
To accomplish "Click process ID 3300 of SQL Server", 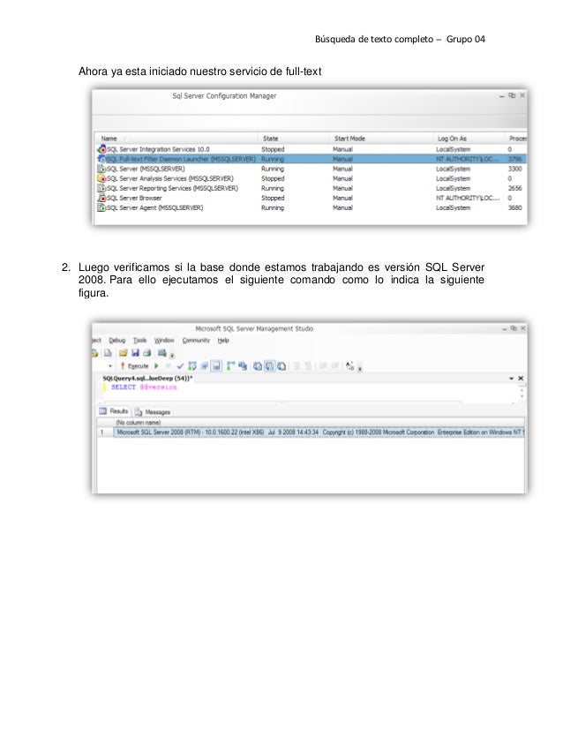I will pyautogui.click(x=514, y=169).
